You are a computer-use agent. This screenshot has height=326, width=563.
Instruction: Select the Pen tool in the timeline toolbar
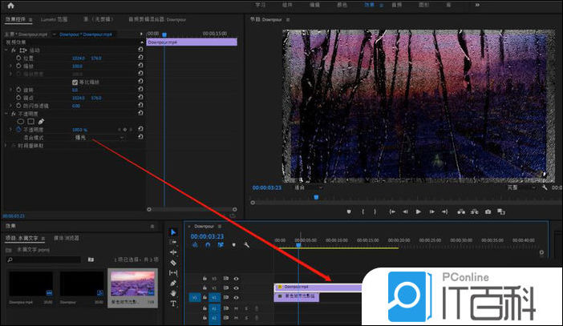tap(173, 284)
